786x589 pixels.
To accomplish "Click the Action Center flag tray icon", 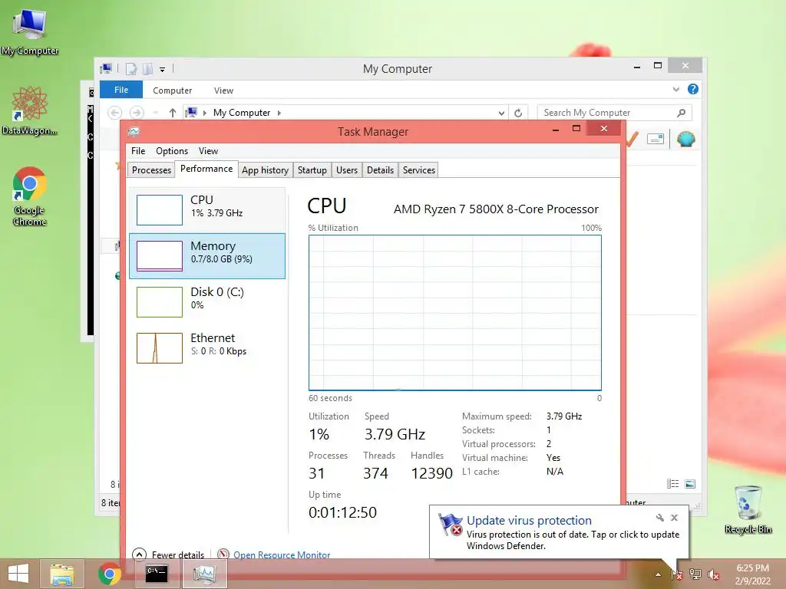I will coord(677,574).
